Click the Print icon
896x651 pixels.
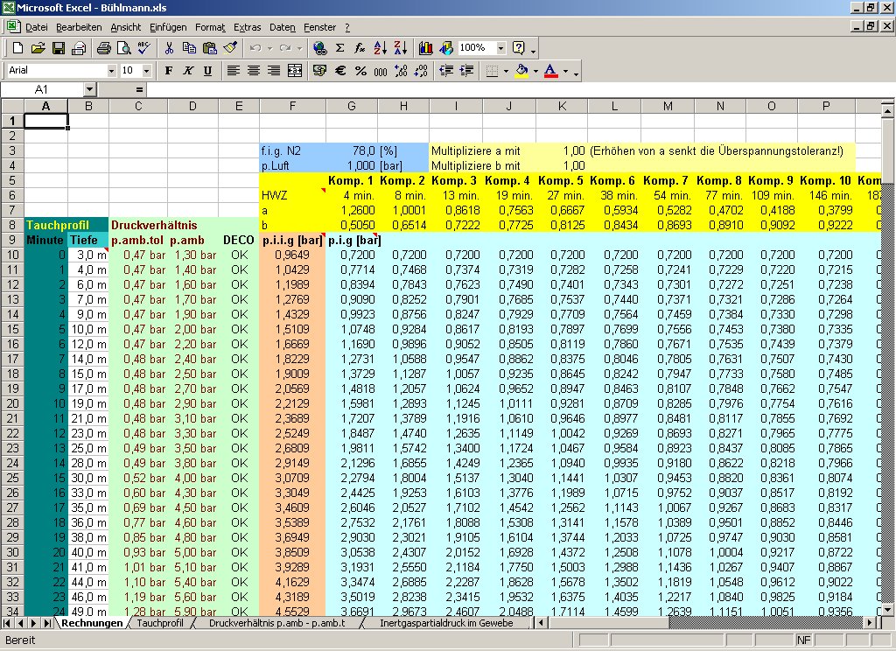pyautogui.click(x=103, y=48)
